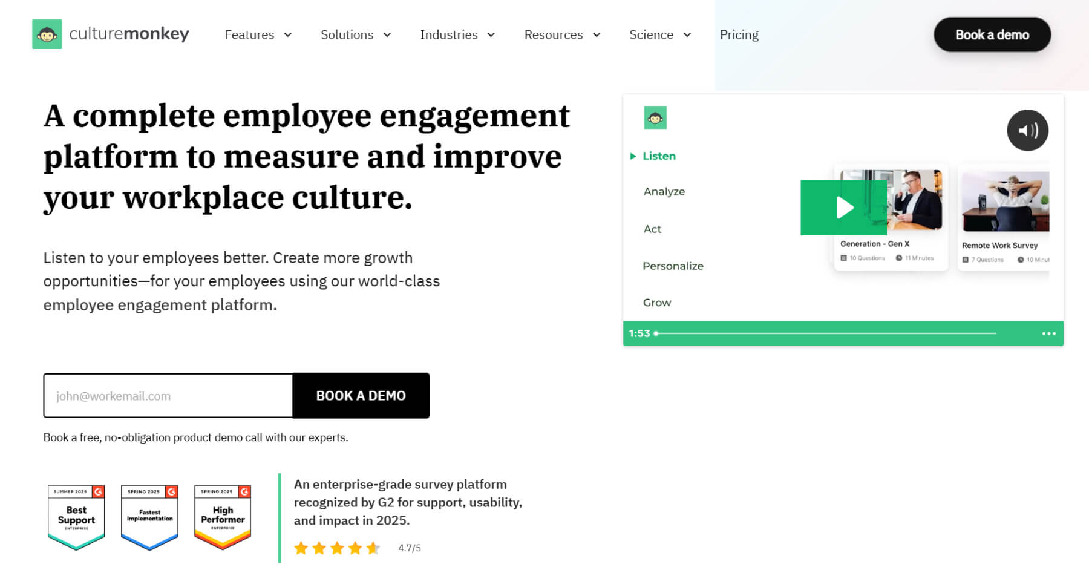Viewport: 1089px width, 570px height.
Task: Click the black Book a demo button
Action: pos(991,34)
